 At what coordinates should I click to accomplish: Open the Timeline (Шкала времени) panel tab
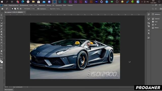pyautogui.click(x=9, y=90)
